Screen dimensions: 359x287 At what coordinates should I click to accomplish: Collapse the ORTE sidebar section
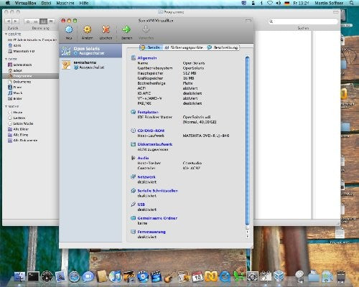point(6,59)
